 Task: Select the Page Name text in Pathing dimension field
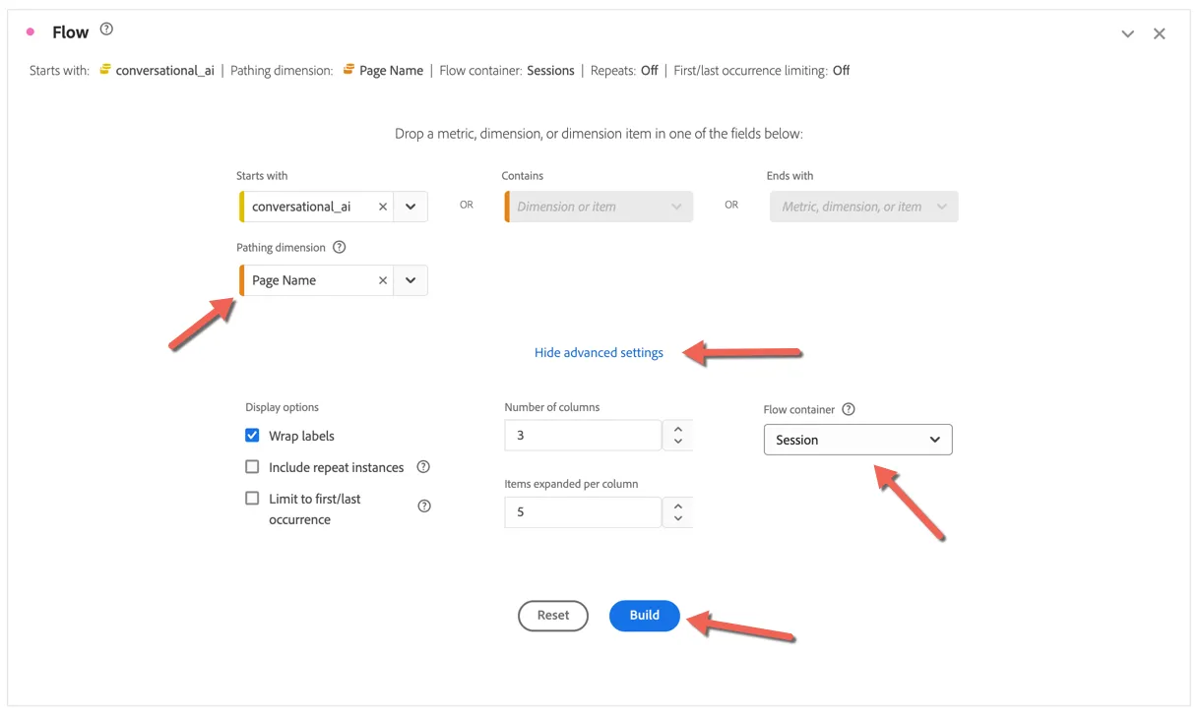[x=284, y=280]
